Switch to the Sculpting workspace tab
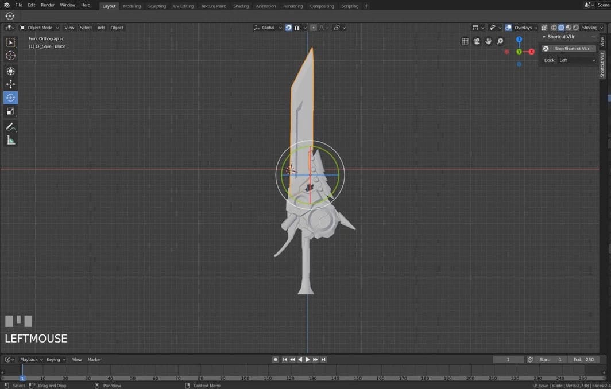This screenshot has width=611, height=389. pyautogui.click(x=157, y=6)
